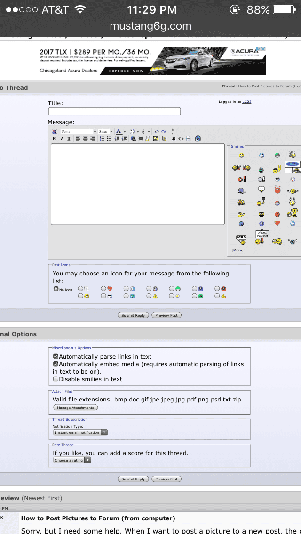
Task: Apply current text color with A button
Action: coord(119,132)
